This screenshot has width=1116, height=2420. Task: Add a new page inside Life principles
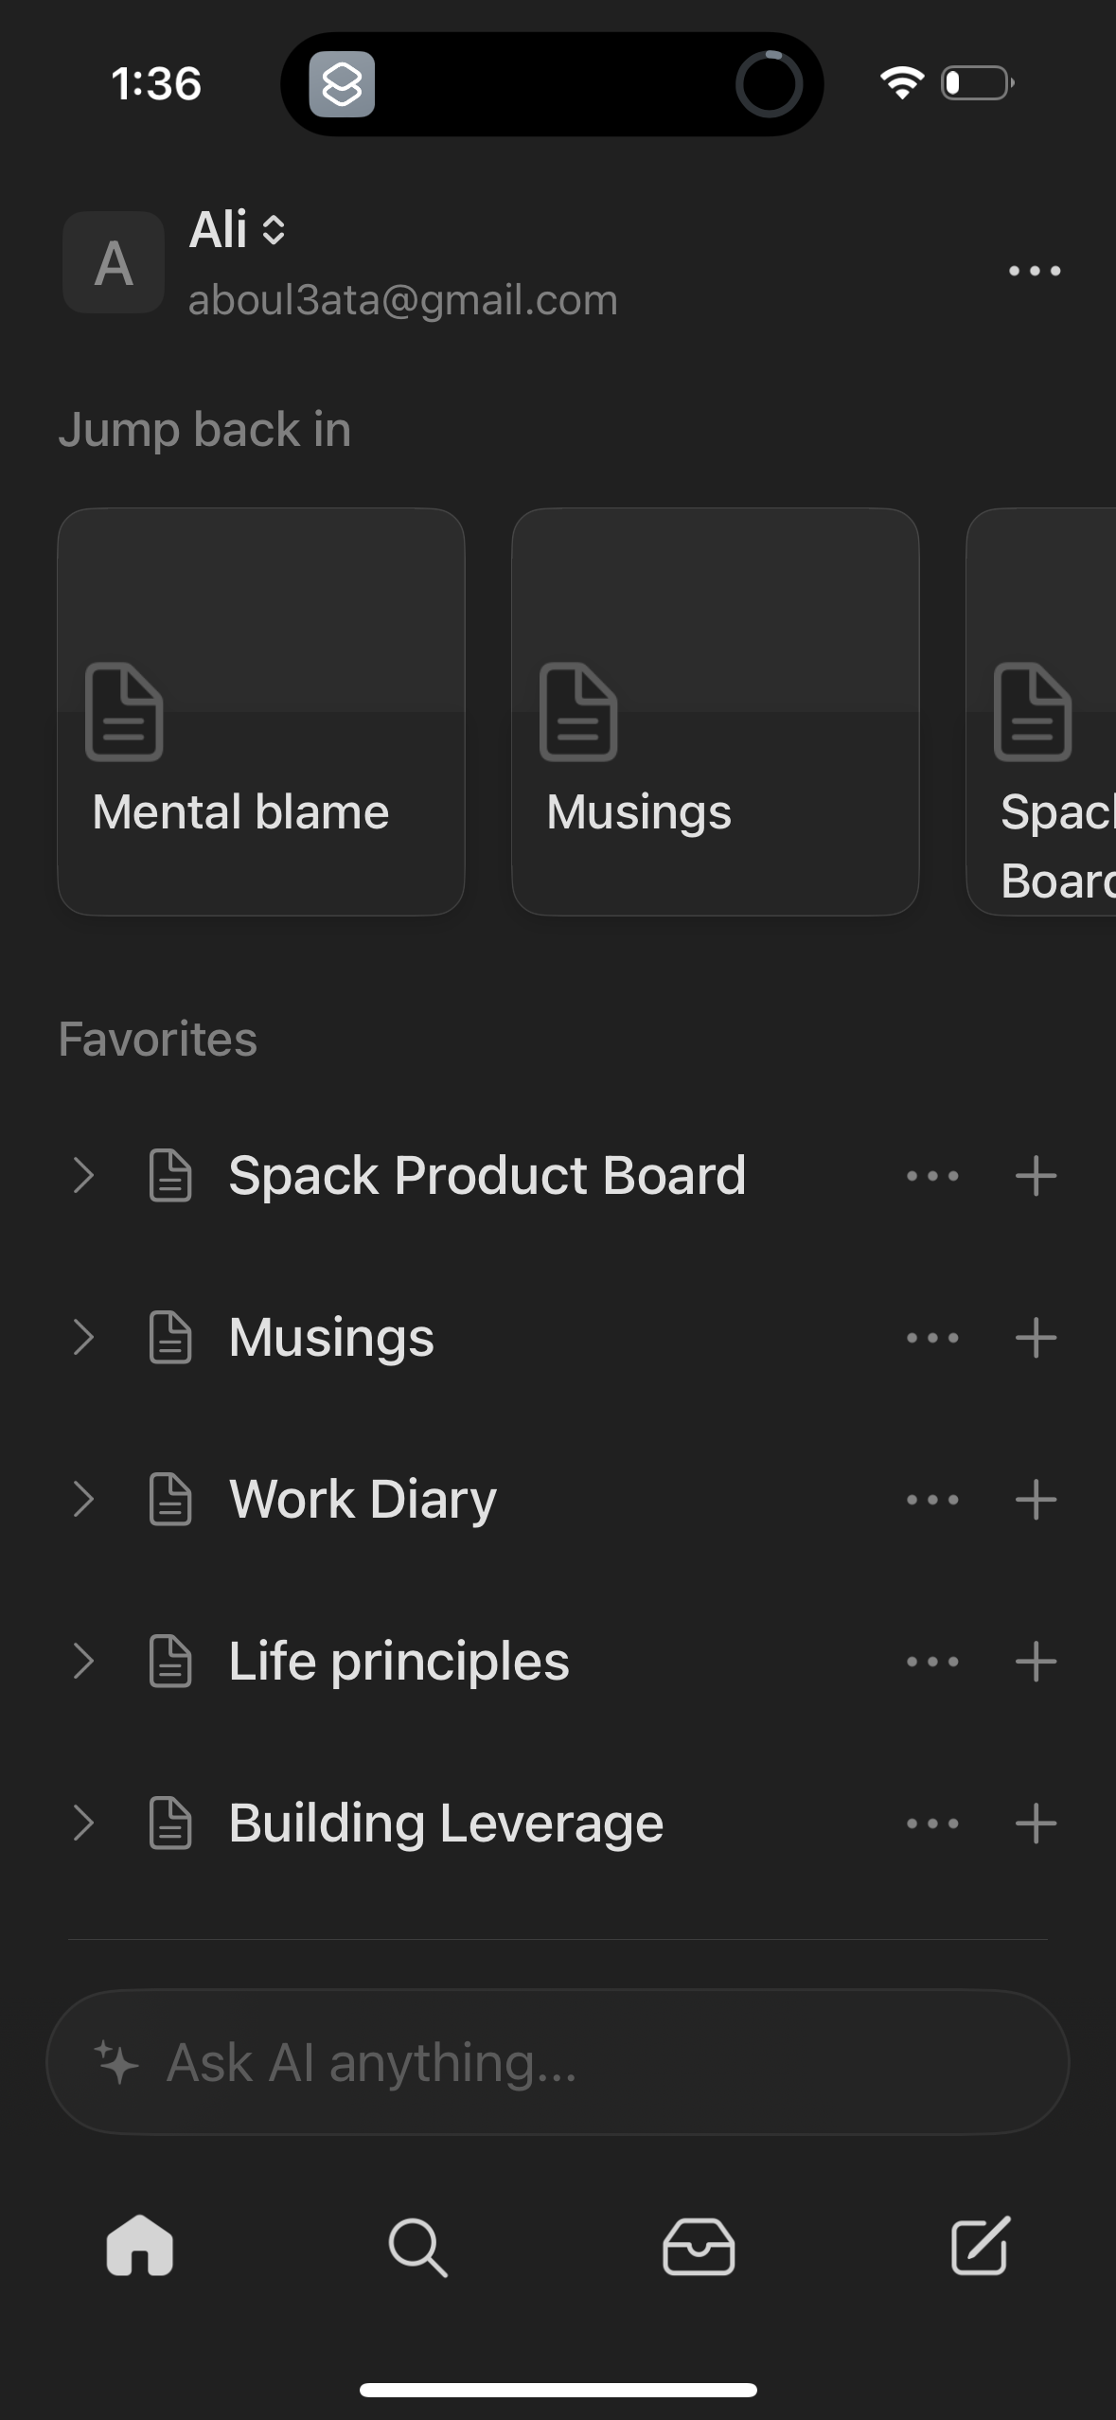tap(1035, 1660)
